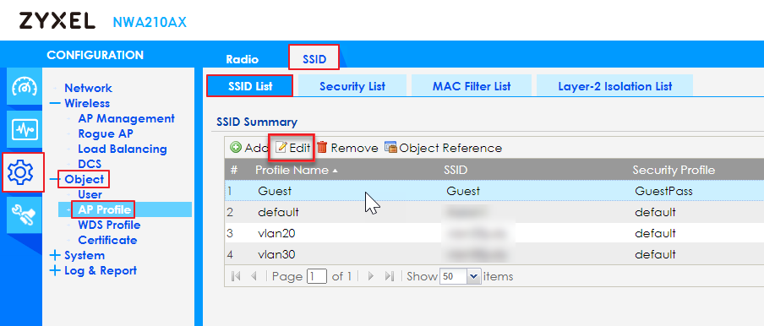Open Object Reference from toolbar
The image size is (764, 326).
(x=444, y=148)
